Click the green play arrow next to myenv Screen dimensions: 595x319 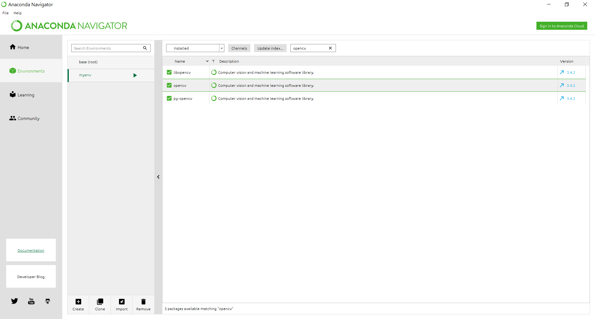tap(135, 75)
